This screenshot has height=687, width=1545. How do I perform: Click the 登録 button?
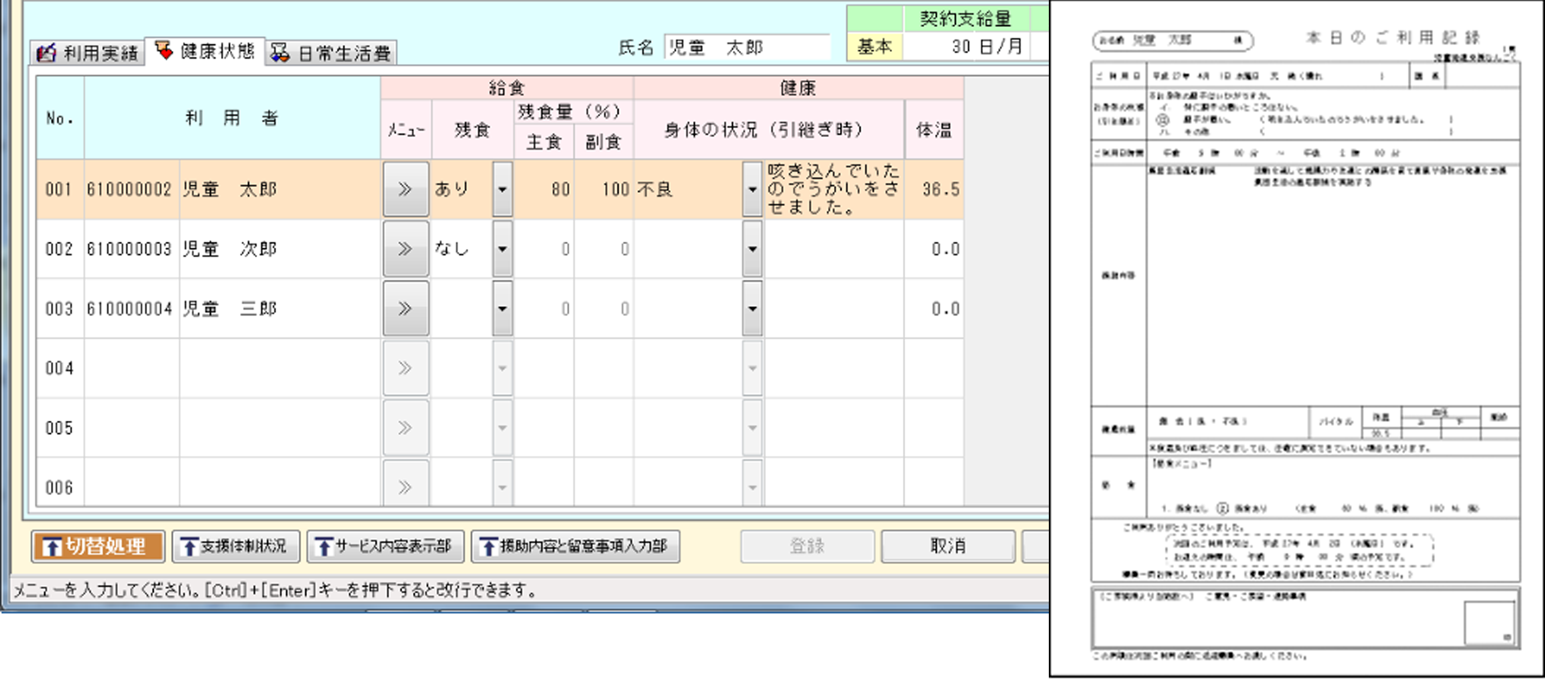[807, 546]
